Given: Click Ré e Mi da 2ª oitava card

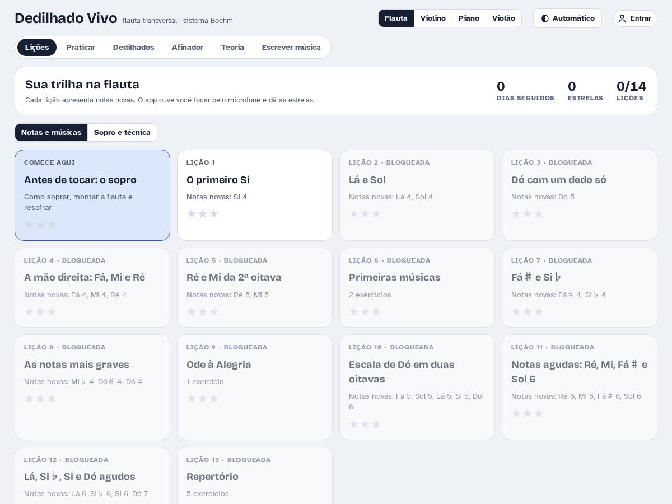Looking at the screenshot, I should 255,287.
